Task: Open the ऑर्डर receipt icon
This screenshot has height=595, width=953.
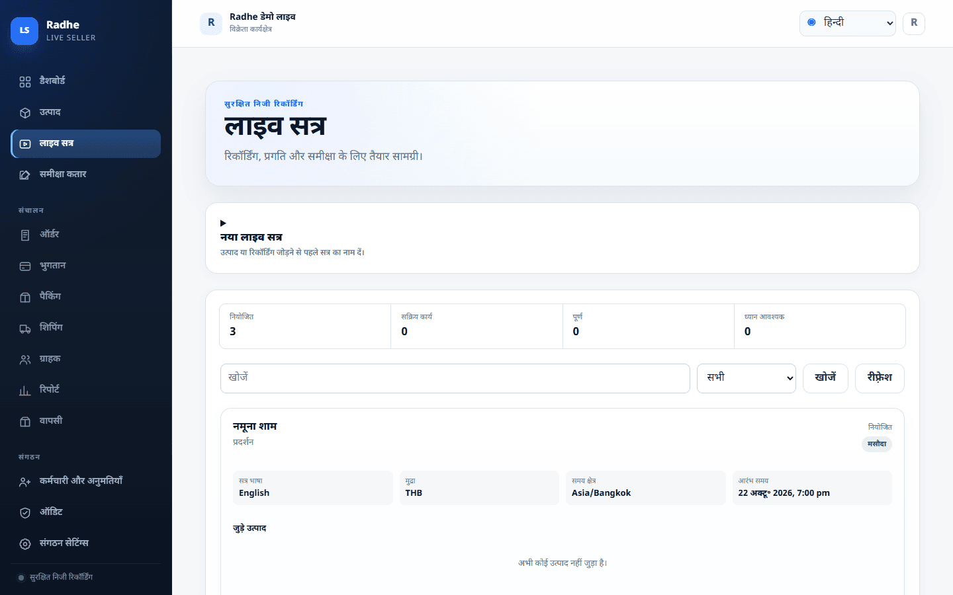Action: tap(25, 235)
